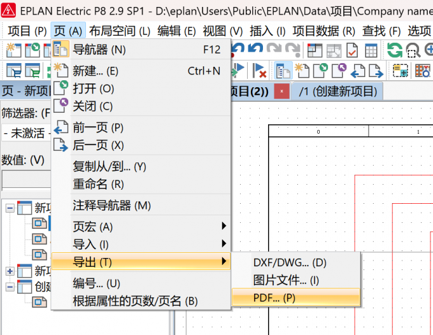The width and height of the screenshot is (433, 335).
Task: Open the 插入 (I) menu
Action: [267, 31]
